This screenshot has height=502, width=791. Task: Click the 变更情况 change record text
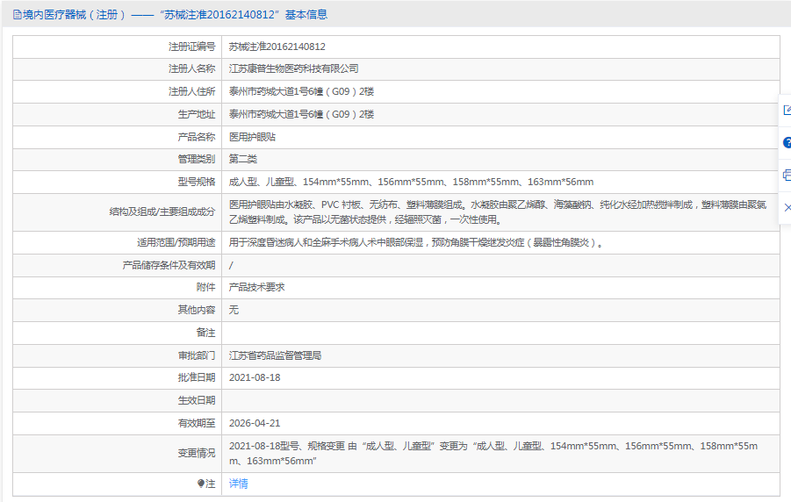click(x=492, y=453)
